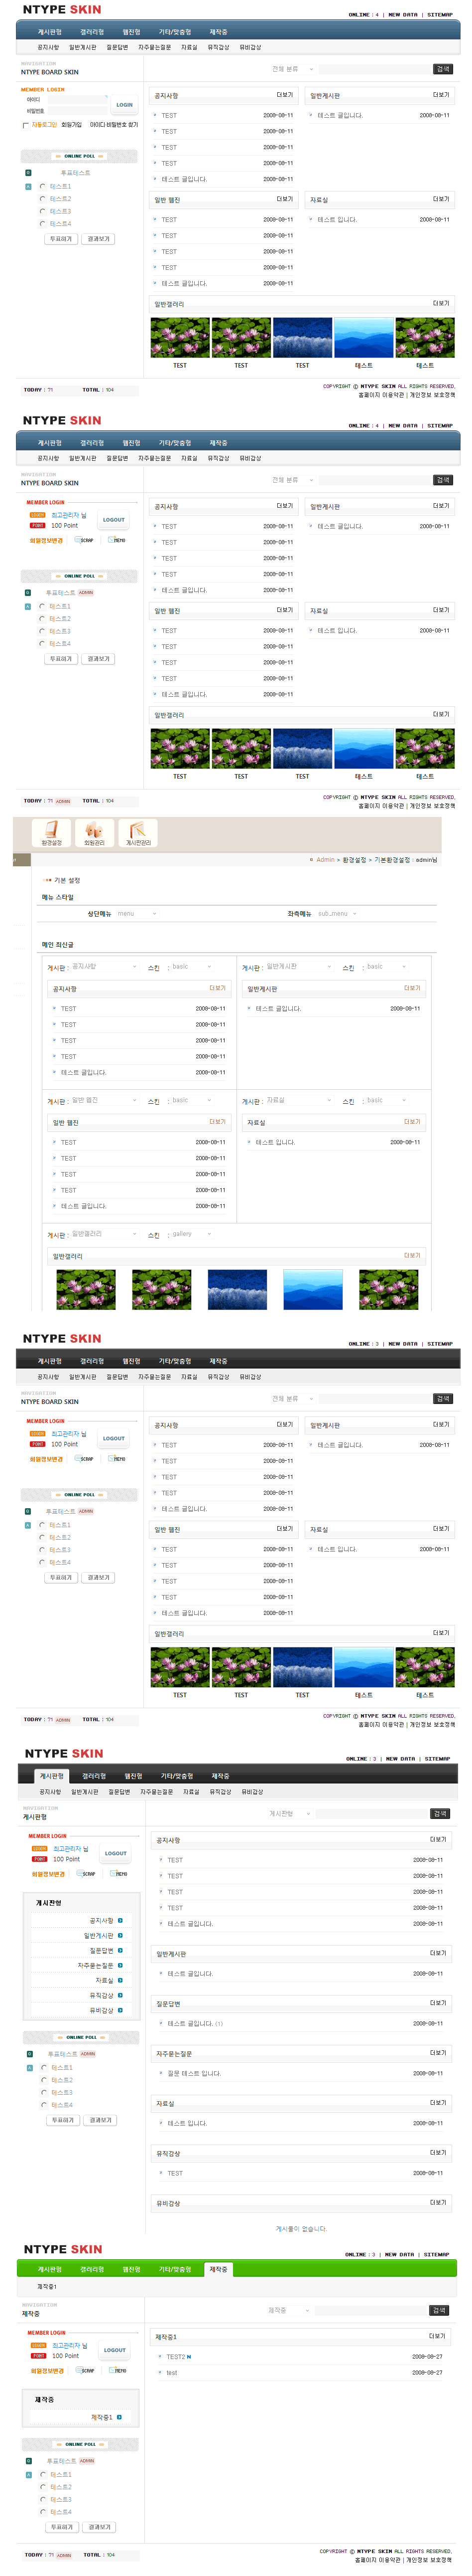Viewport: 472px width, 2576px height.
Task: Click arrow icon beside 질문답변 in 게시판형 sidebar
Action: [121, 1950]
